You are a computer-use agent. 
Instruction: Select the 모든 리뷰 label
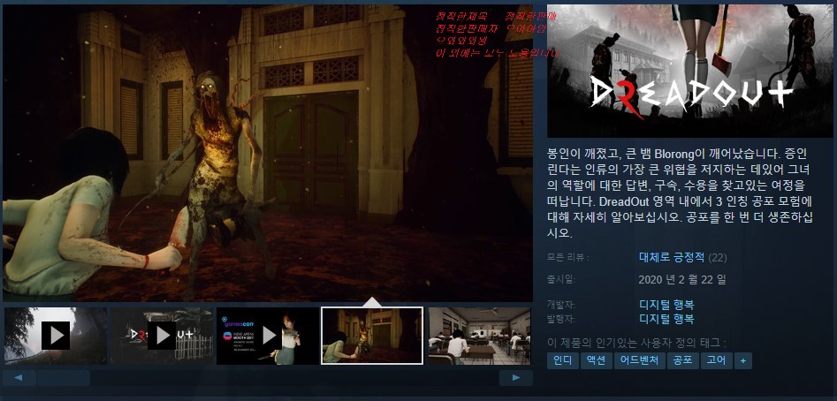tap(568, 258)
